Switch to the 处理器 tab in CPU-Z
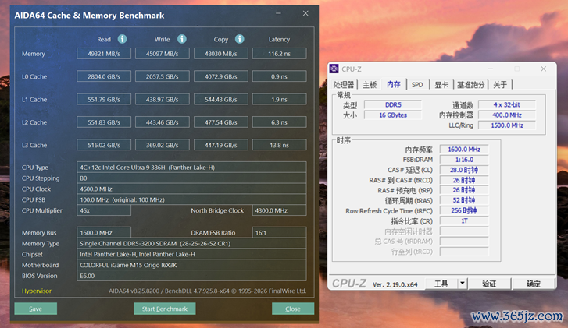Screen dimensions: 568x328 344,84
